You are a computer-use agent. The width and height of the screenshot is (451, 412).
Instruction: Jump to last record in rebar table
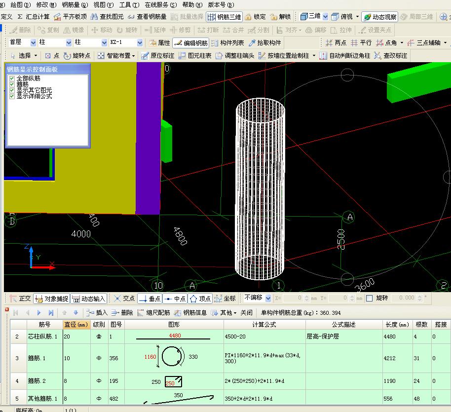point(51,313)
